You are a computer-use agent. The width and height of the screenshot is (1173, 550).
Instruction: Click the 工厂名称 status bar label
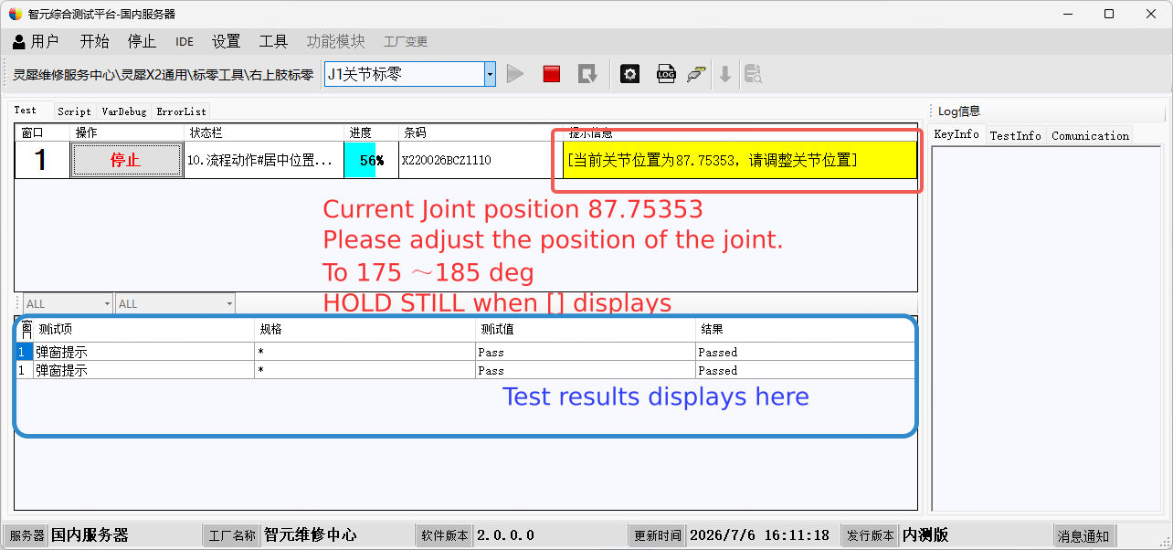tap(232, 535)
